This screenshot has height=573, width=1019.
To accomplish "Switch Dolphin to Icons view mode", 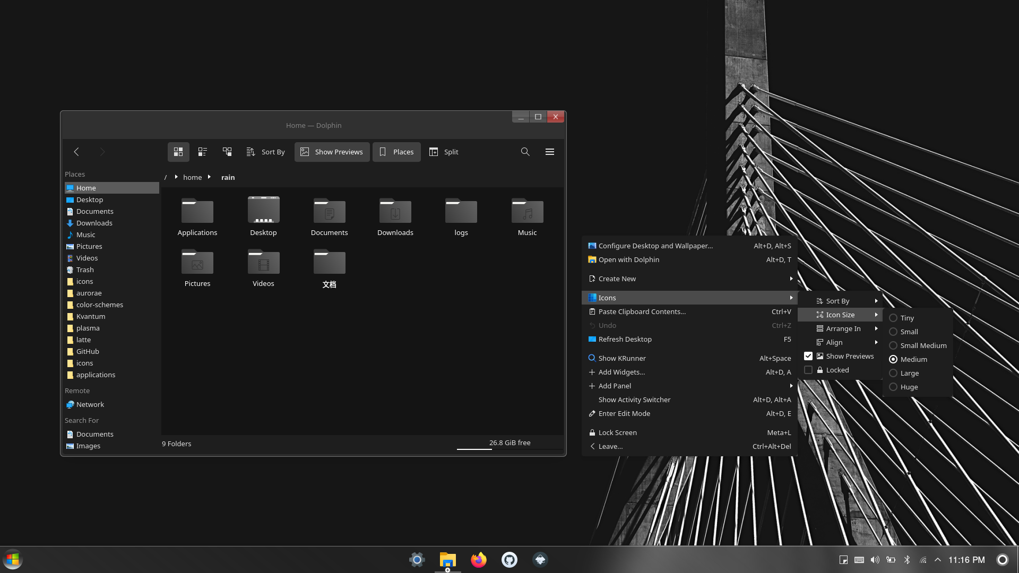I will (178, 152).
